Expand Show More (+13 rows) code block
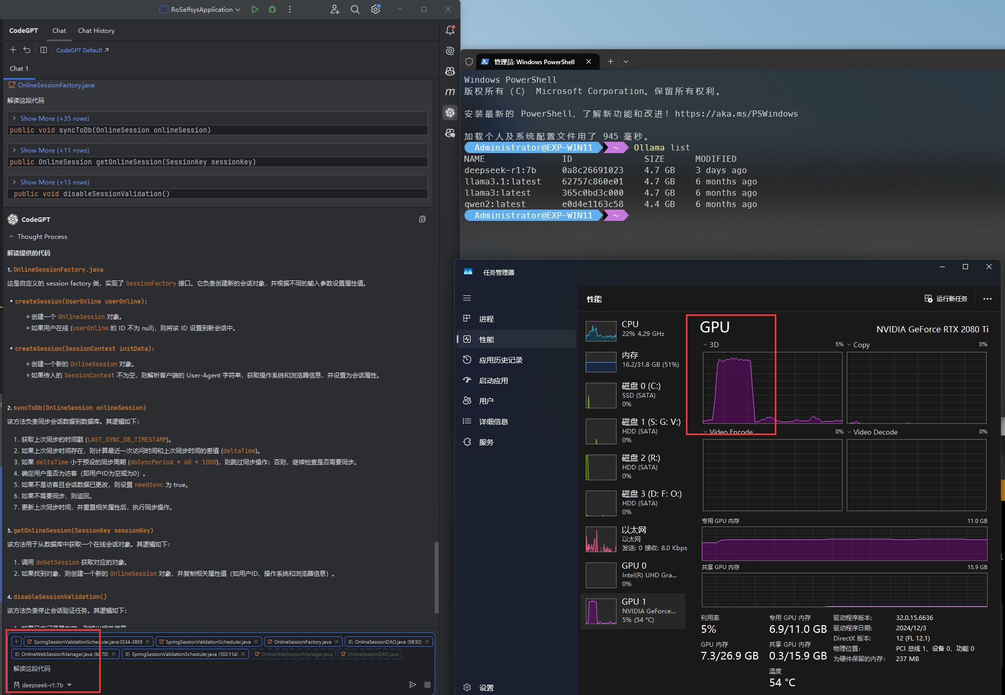This screenshot has width=1005, height=695. 54,182
